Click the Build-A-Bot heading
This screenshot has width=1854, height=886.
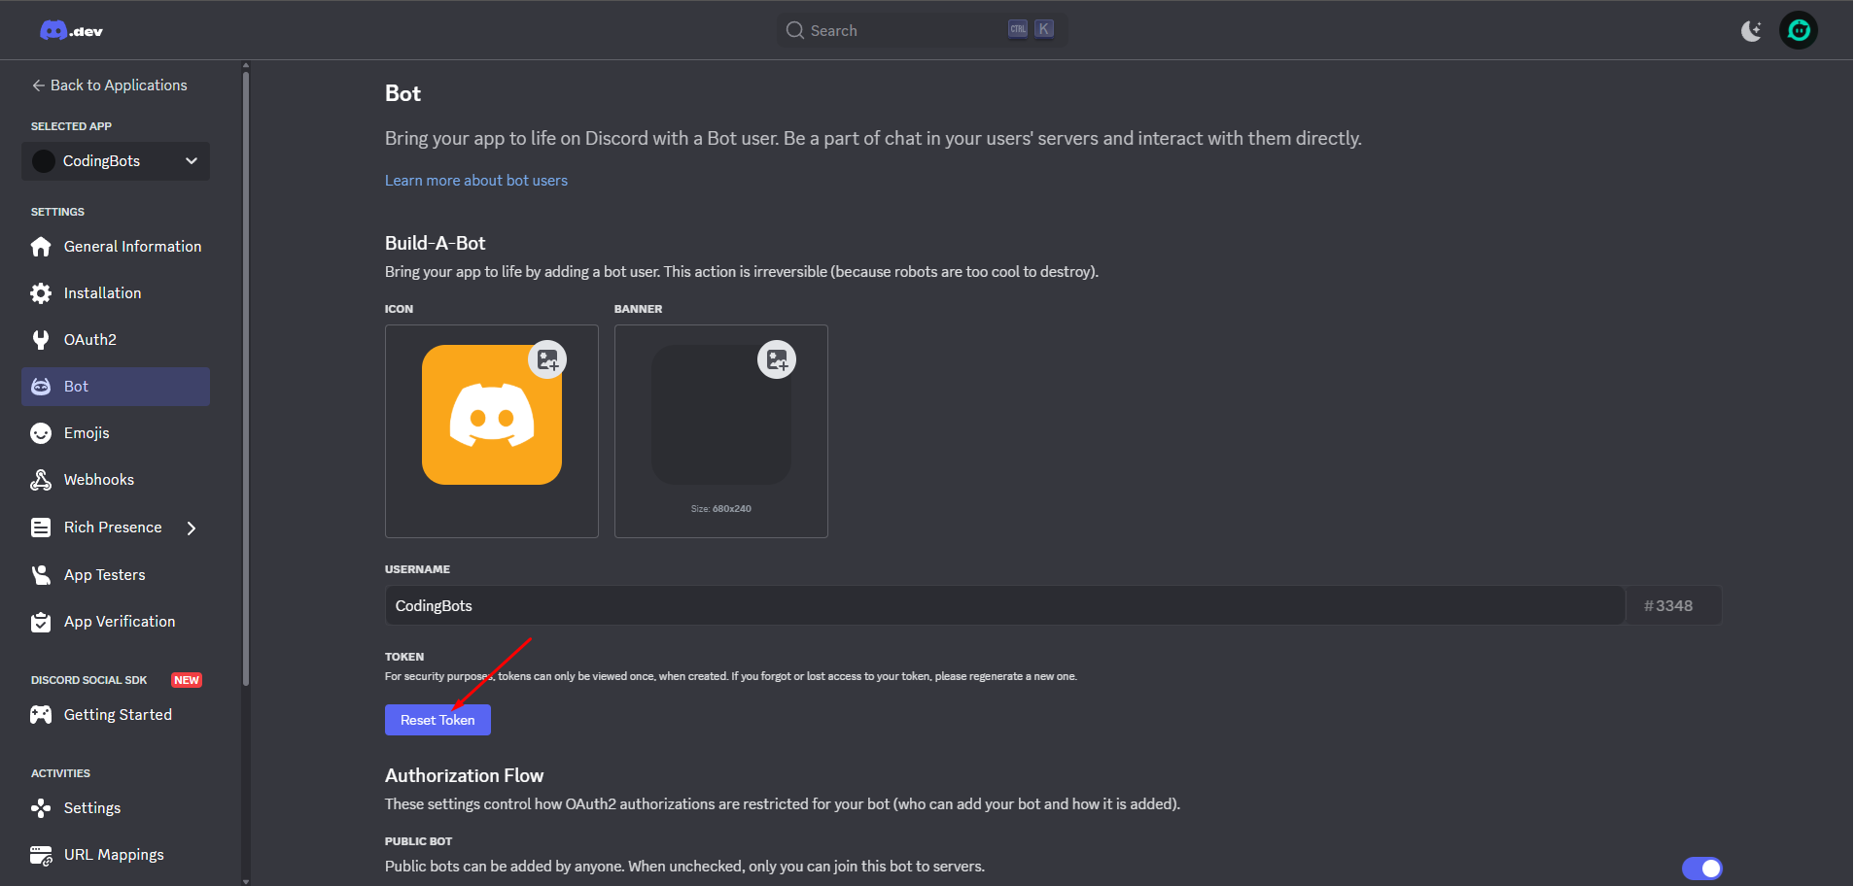click(x=435, y=243)
